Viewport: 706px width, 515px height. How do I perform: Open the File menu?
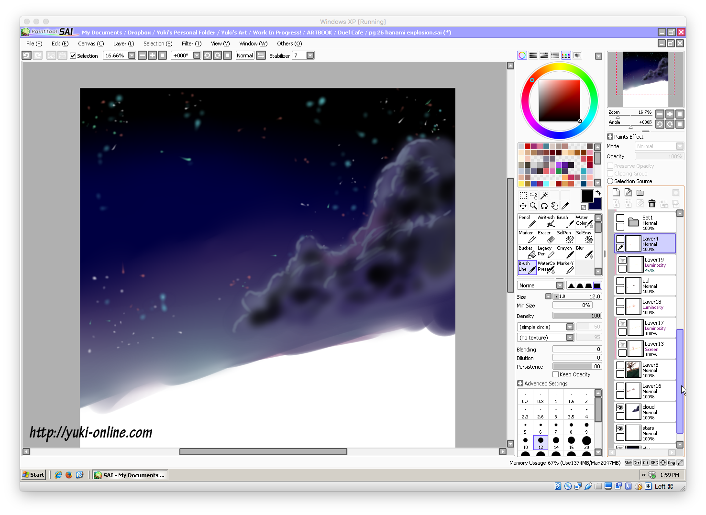pyautogui.click(x=34, y=44)
